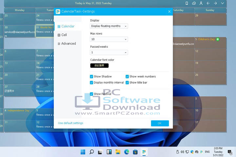Click the fitness event on day 14

tap(45, 67)
